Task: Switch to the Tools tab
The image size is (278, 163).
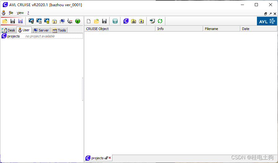Action: pos(59,30)
